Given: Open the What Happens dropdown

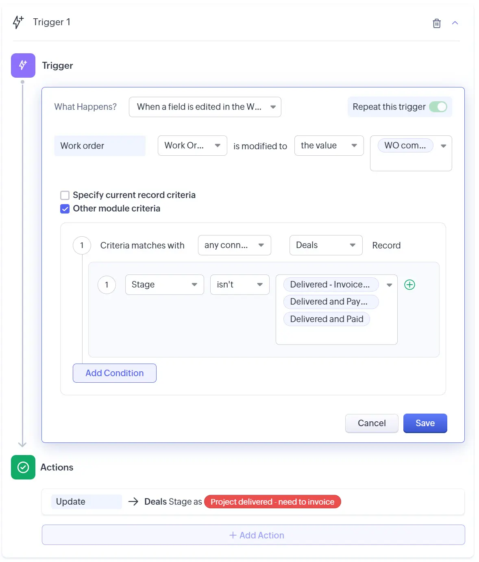Looking at the screenshot, I should (205, 107).
